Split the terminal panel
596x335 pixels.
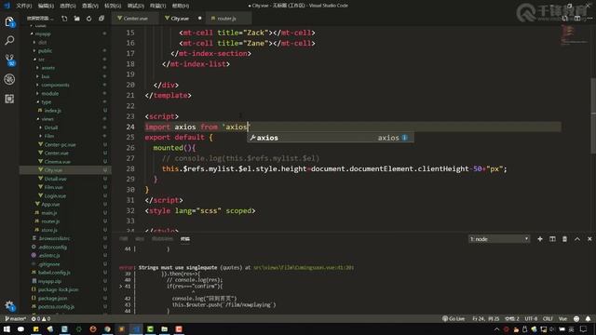[x=552, y=239]
